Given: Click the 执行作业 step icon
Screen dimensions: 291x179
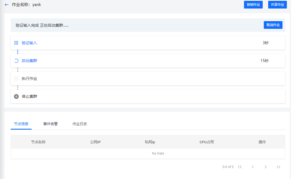Looking at the screenshot, I should coord(16,79).
